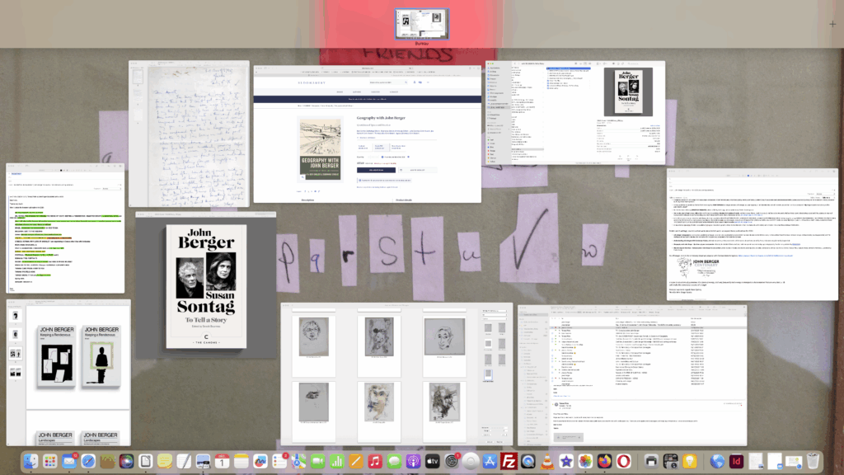This screenshot has width=844, height=475.
Task: Select the Ebook PDF format option
Action: [x=381, y=148]
